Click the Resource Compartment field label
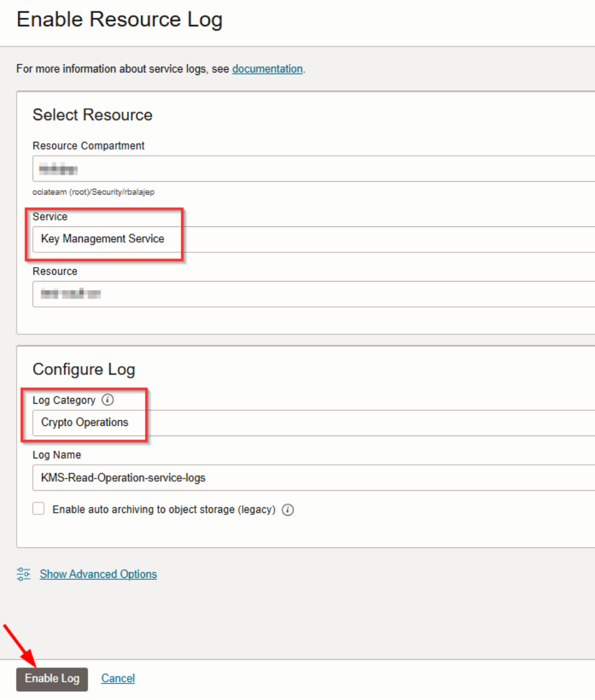 point(88,146)
